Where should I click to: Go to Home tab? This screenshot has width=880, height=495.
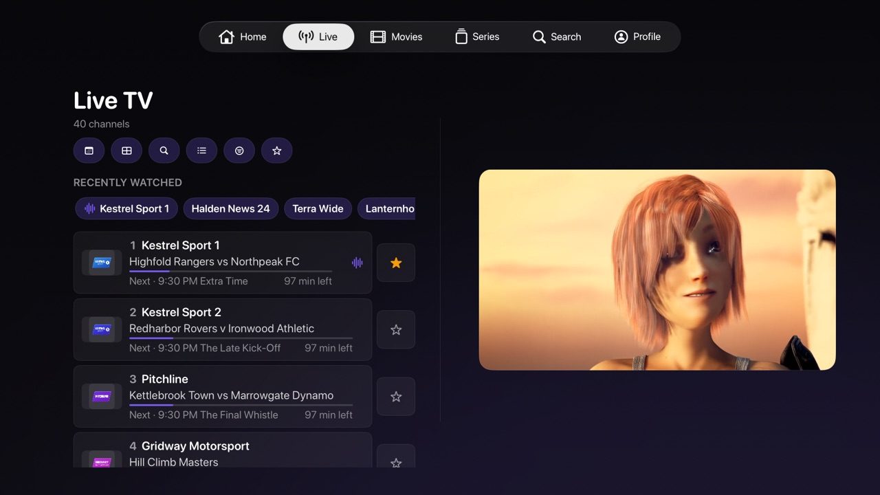coord(243,37)
